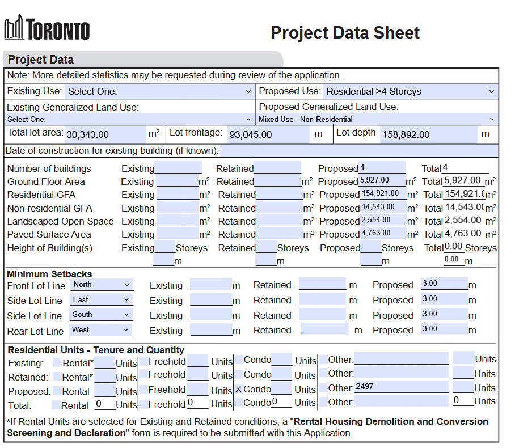Uncheck the Proposed Condo checkbox

239,390
